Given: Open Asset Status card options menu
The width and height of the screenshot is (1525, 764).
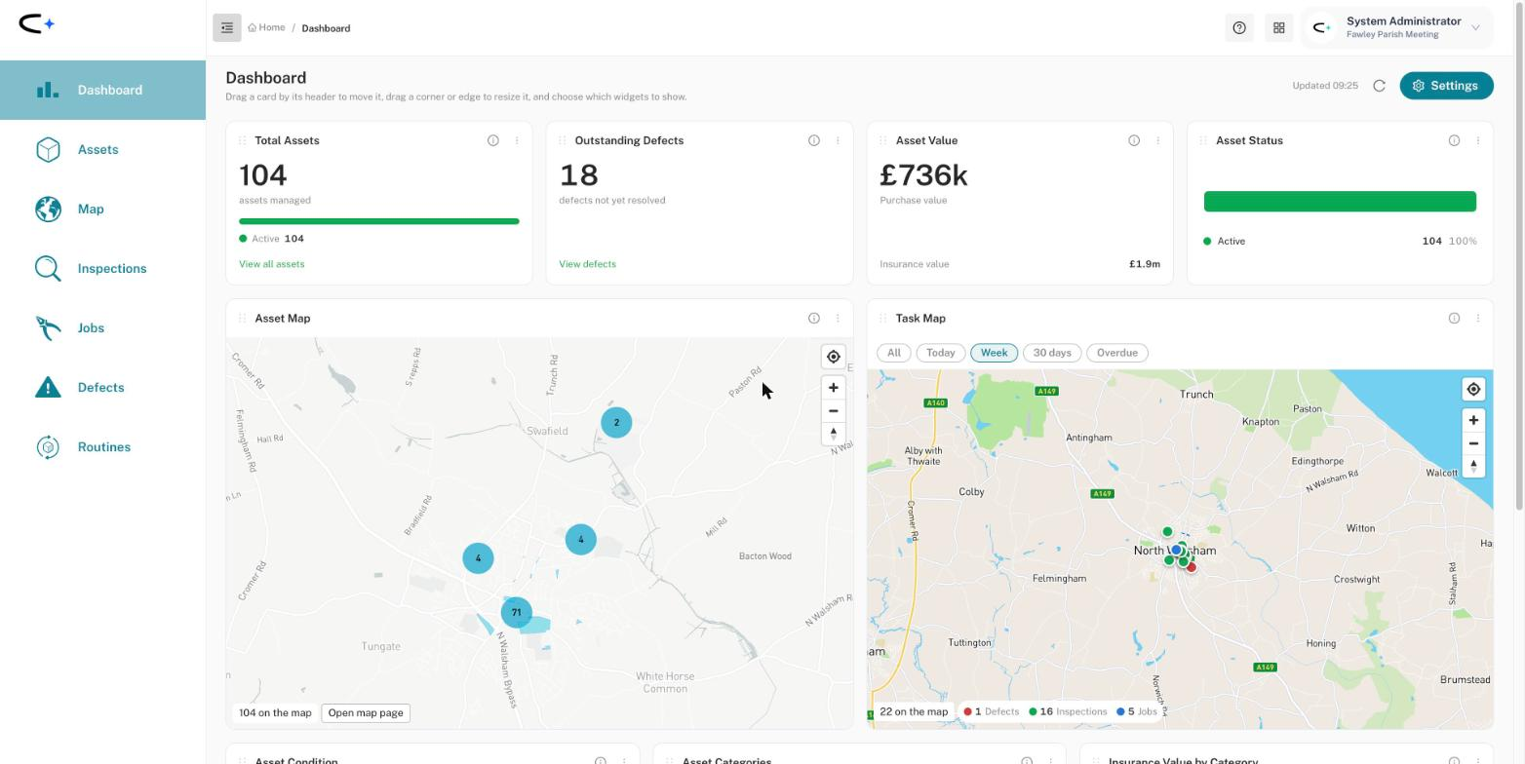Looking at the screenshot, I should 1478,140.
